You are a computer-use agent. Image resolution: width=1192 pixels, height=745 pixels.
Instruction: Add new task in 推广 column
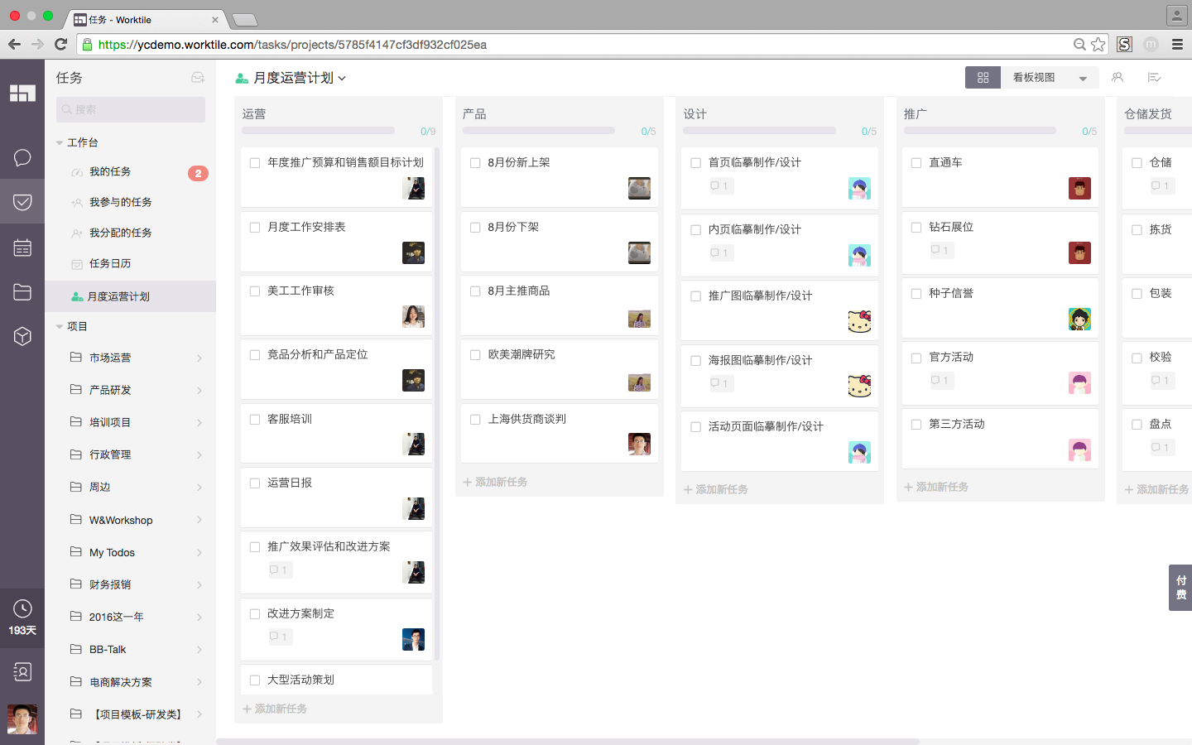[x=936, y=487]
